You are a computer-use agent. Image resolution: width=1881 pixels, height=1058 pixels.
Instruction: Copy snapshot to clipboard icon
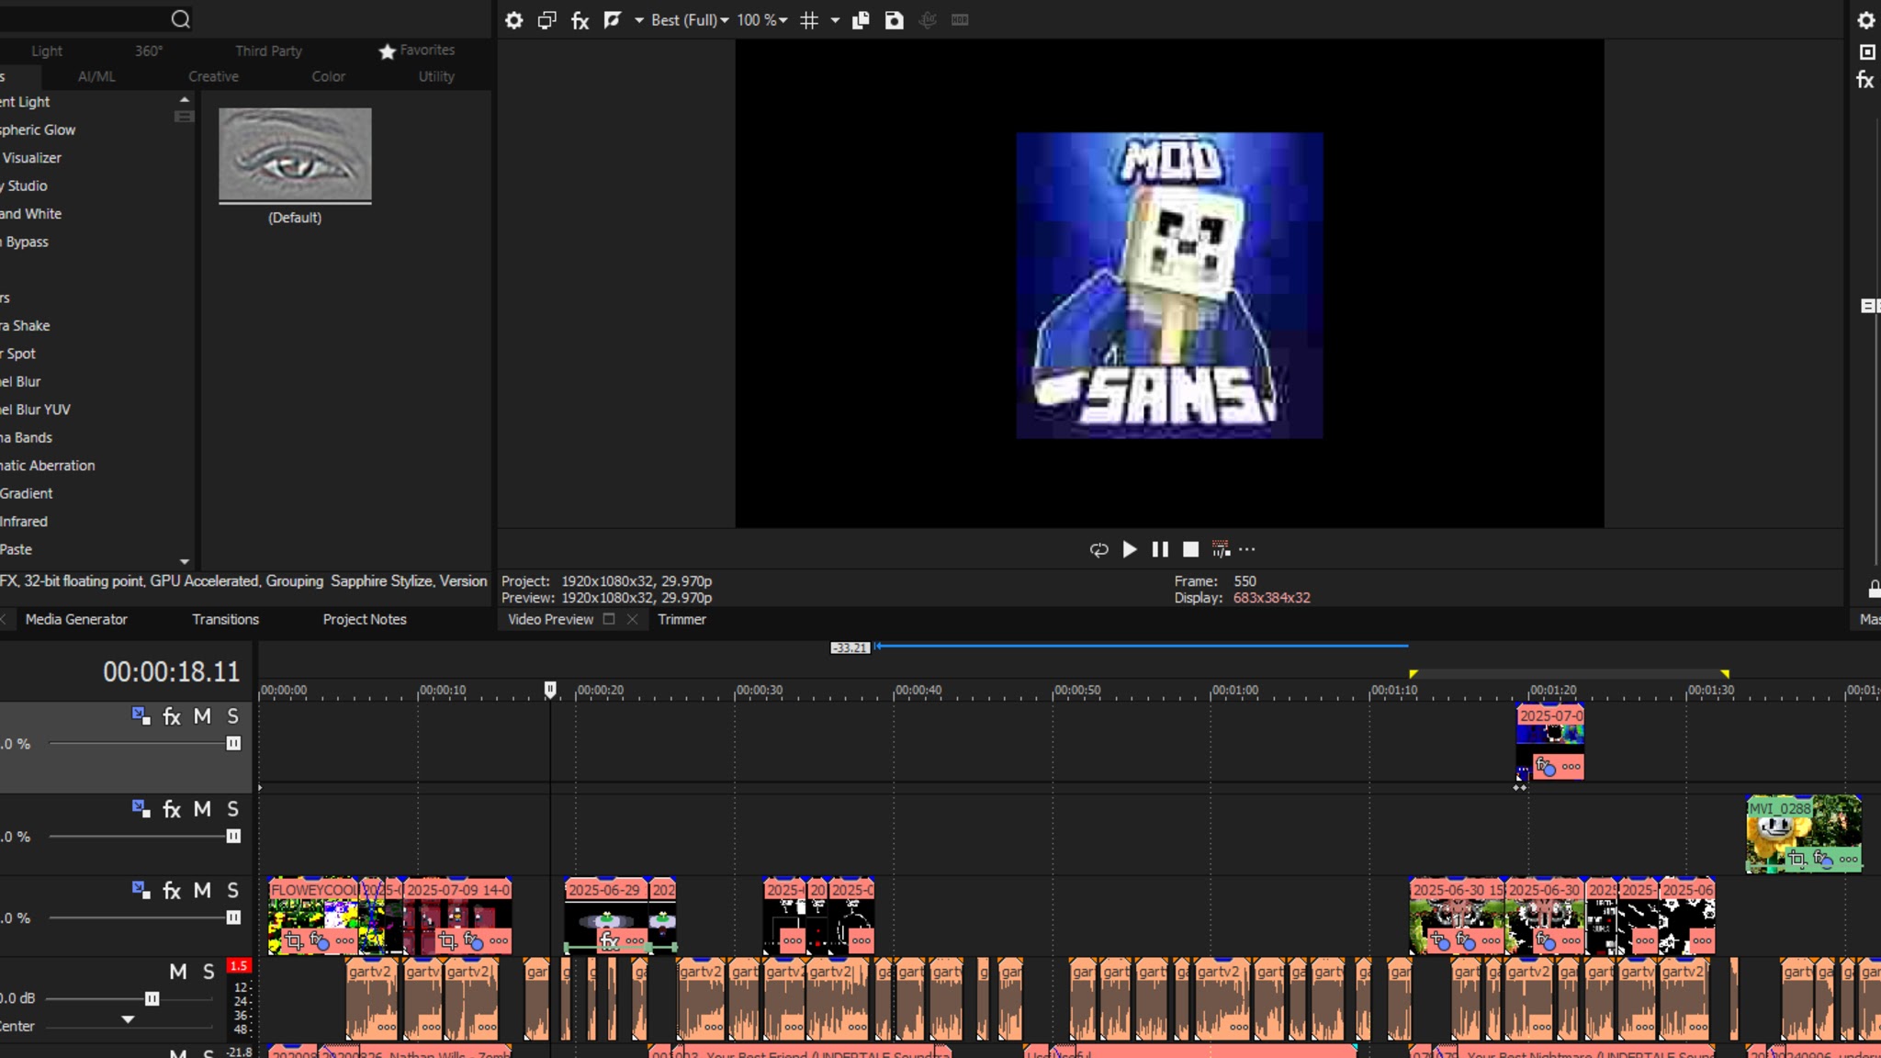(861, 20)
